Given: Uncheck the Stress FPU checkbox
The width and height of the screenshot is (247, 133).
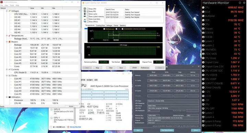Looking at the screenshot, I should [88, 11].
